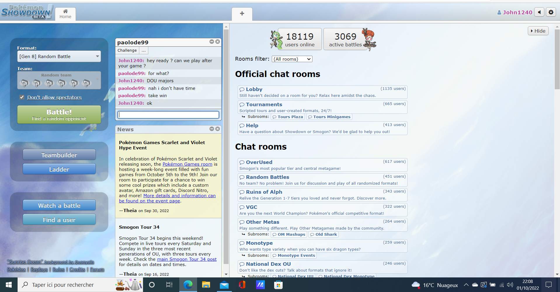Open options via the gear icon

pos(551,12)
